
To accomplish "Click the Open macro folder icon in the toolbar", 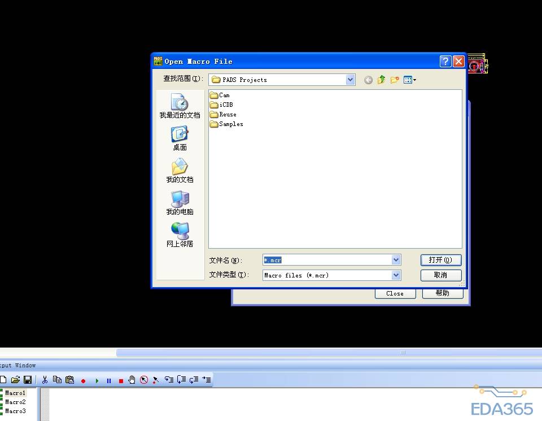I will (15, 380).
